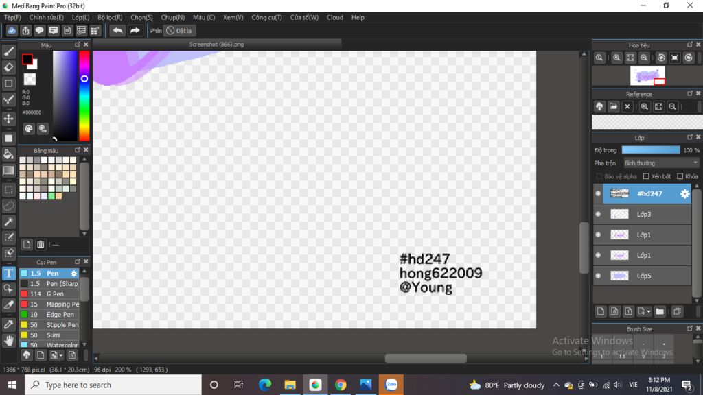This screenshot has height=395, width=703.
Task: Hide the #hd247 layer
Action: [598, 193]
